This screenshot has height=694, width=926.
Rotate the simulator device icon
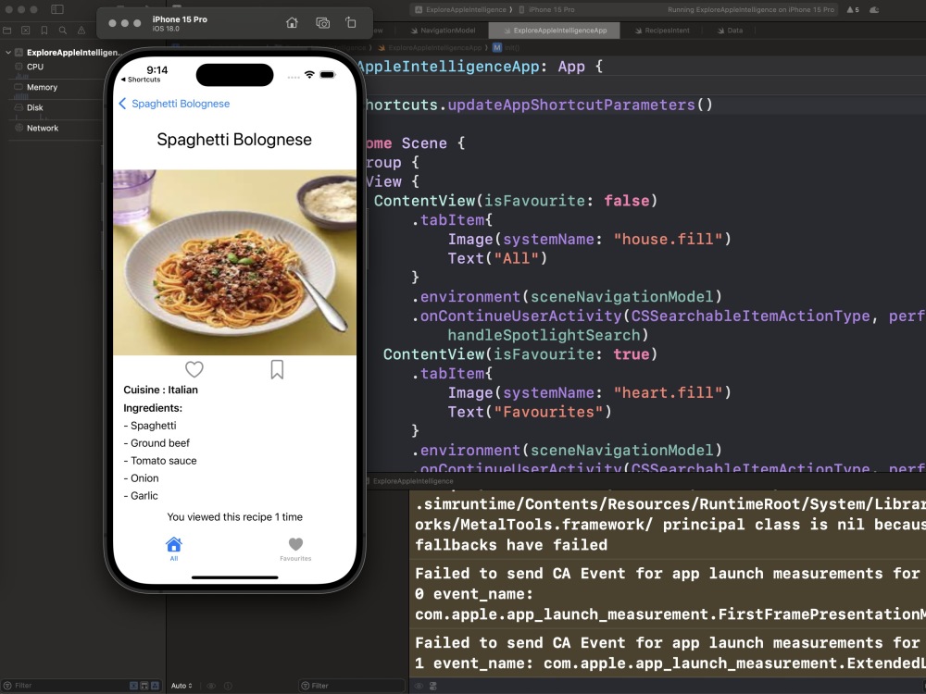[351, 22]
